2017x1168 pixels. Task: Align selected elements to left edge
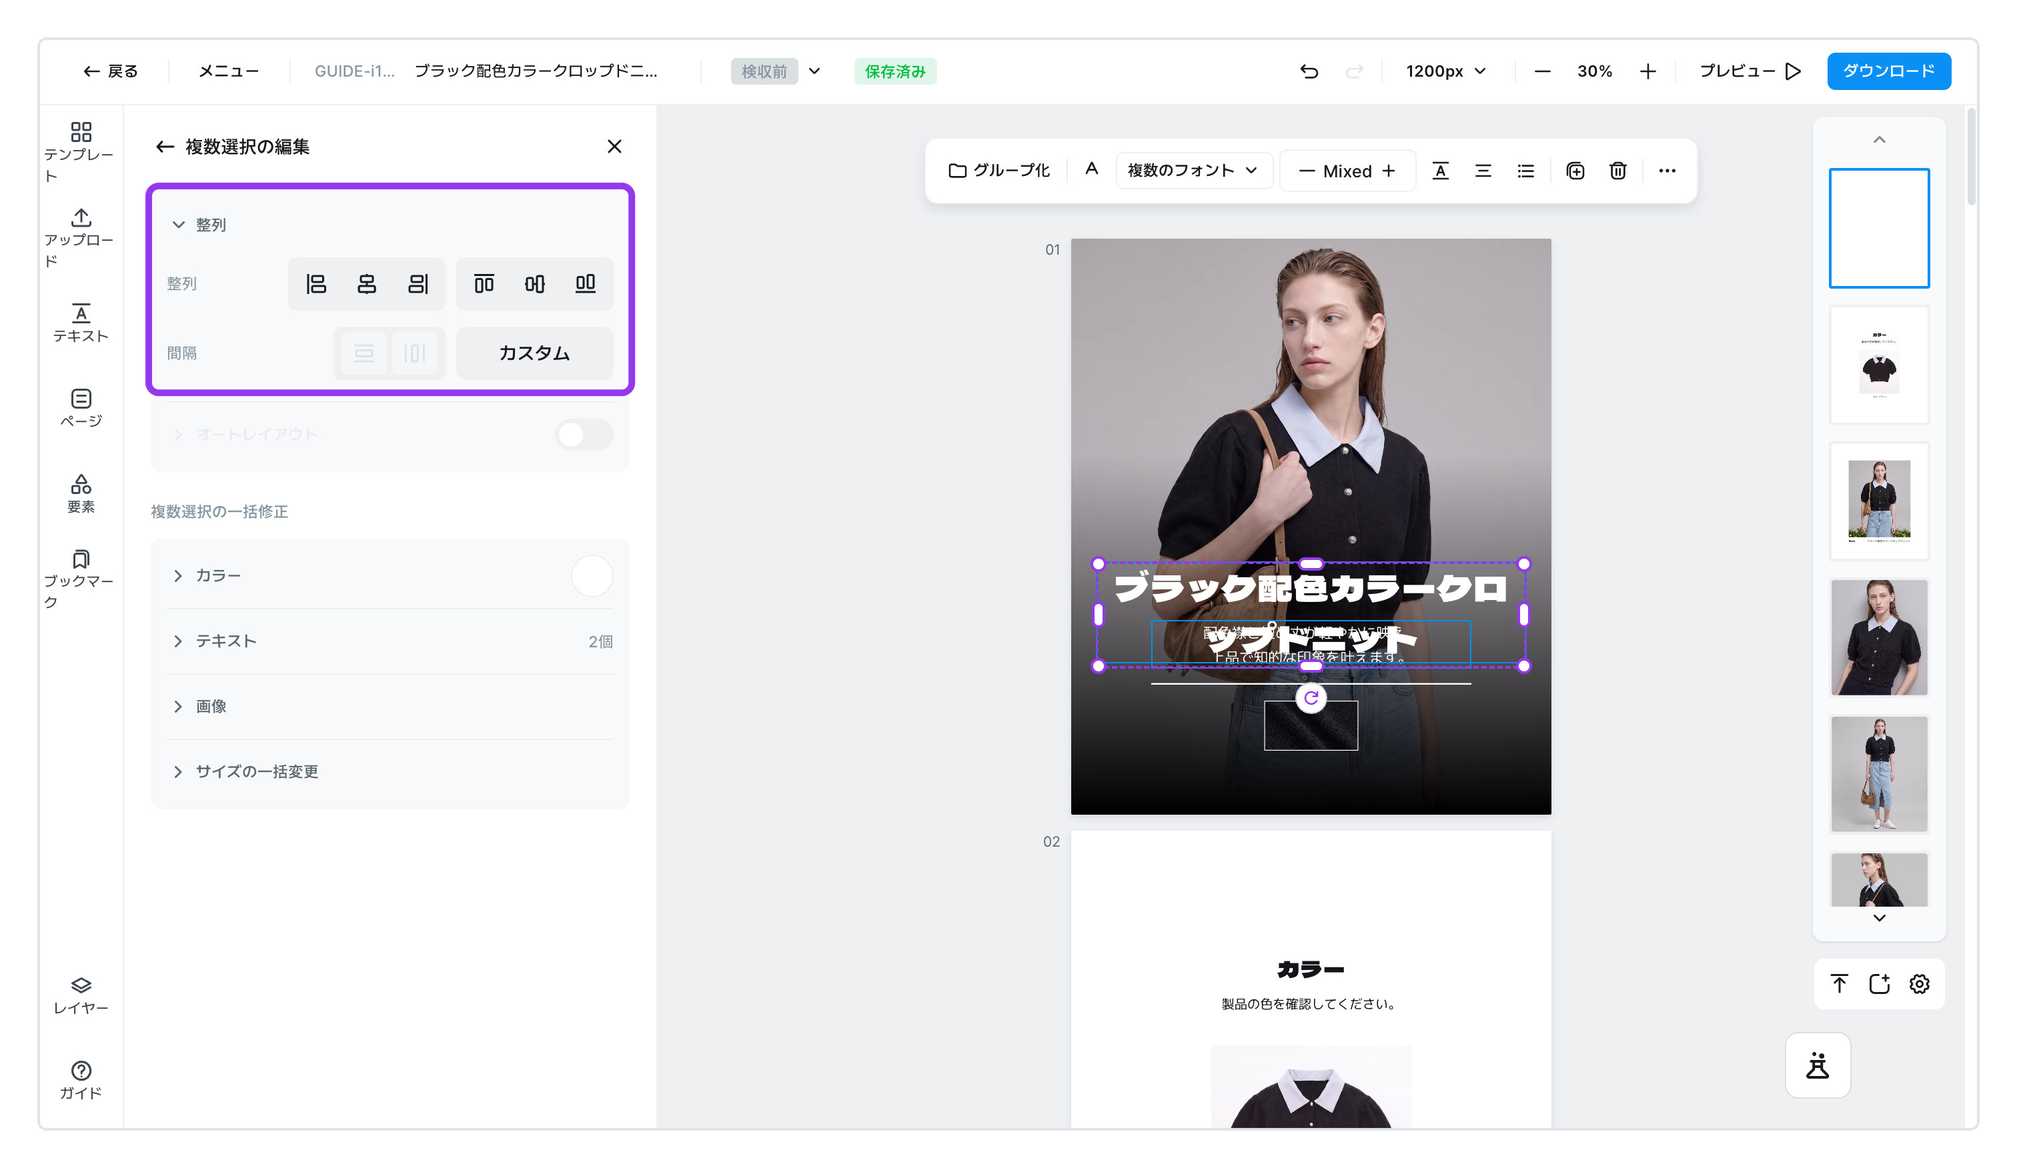tap(316, 284)
